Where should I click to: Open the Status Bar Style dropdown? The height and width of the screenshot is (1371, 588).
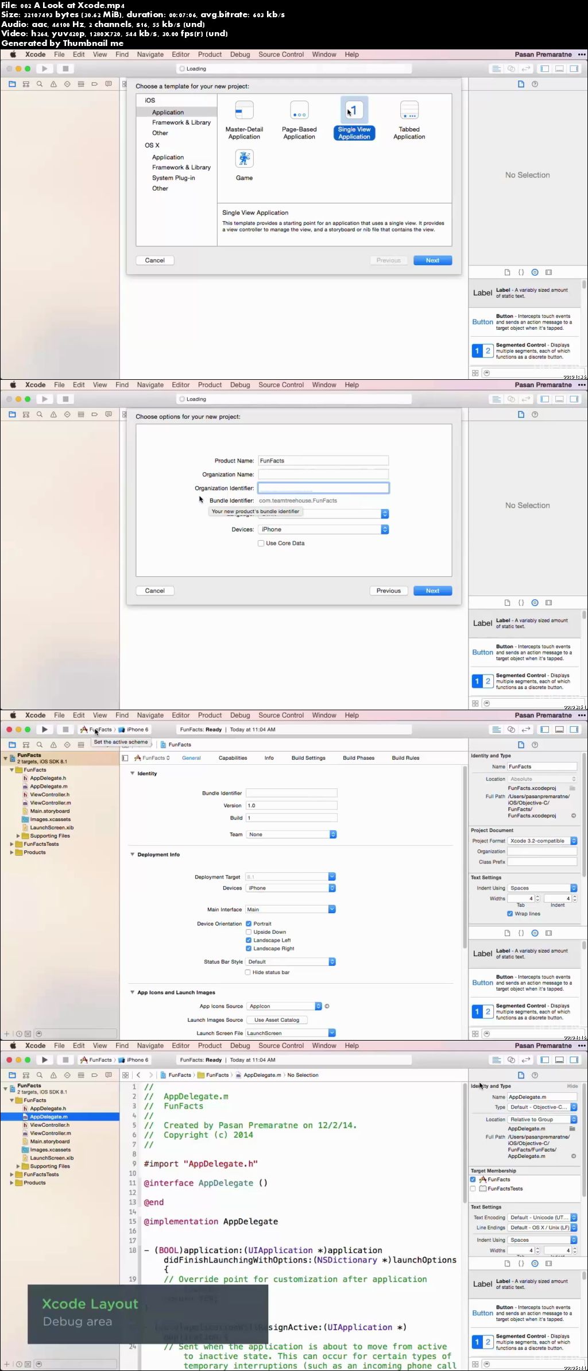click(x=291, y=962)
